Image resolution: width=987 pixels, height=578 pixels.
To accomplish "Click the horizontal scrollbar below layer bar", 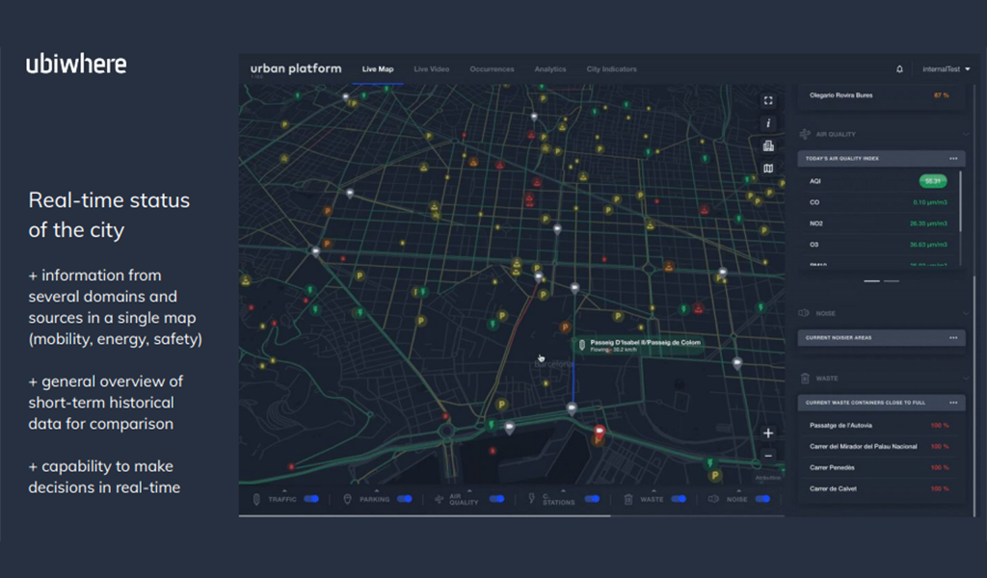I will pos(424,516).
